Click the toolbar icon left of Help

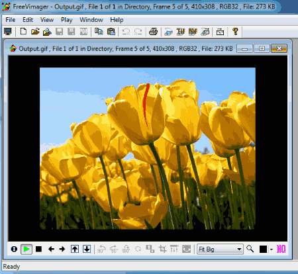pyautogui.click(x=220, y=32)
